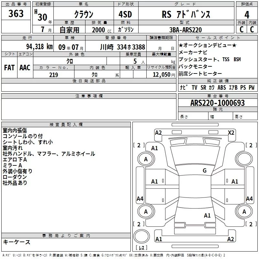Select the grade RS アドバンス
The width and height of the screenshot is (259, 259).
(186, 15)
